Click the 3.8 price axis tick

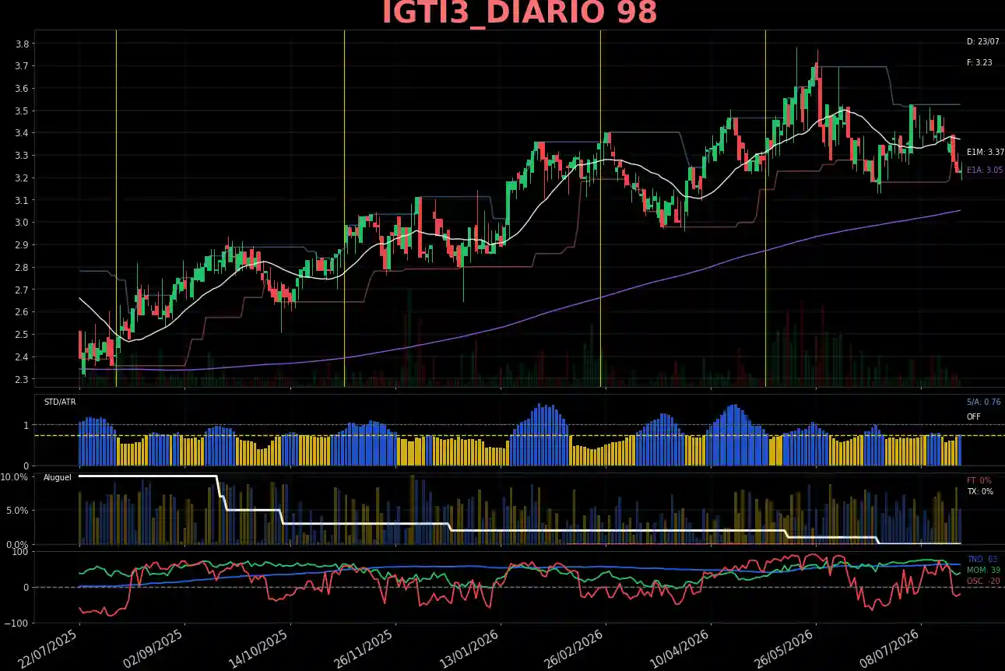pyautogui.click(x=22, y=44)
